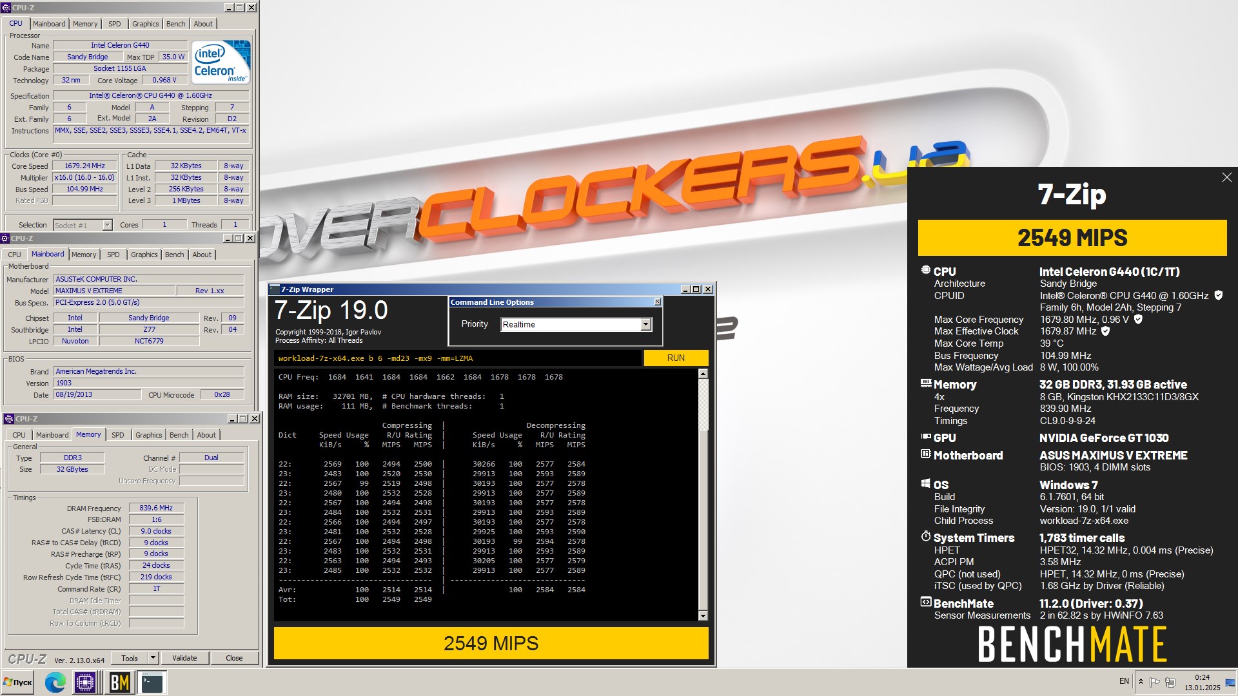Show hidden tray icons with the arrow
The width and height of the screenshot is (1238, 696).
coord(1141,682)
